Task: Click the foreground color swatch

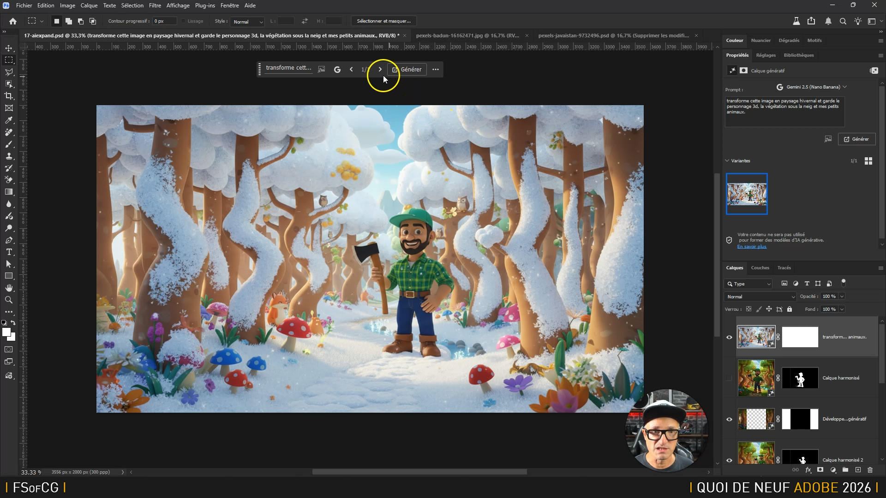Action: tap(6, 332)
